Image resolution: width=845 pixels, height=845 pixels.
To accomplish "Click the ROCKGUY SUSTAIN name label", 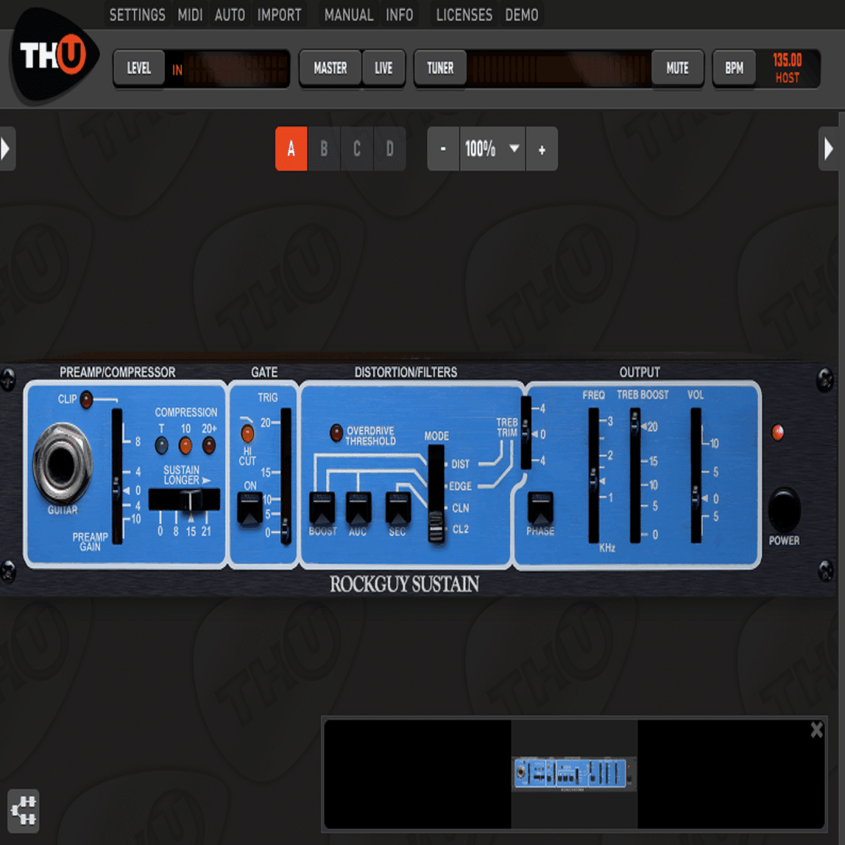I will [x=404, y=584].
